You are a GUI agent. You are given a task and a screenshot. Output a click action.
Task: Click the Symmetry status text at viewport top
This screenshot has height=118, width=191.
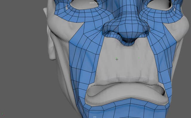pos(95,3)
